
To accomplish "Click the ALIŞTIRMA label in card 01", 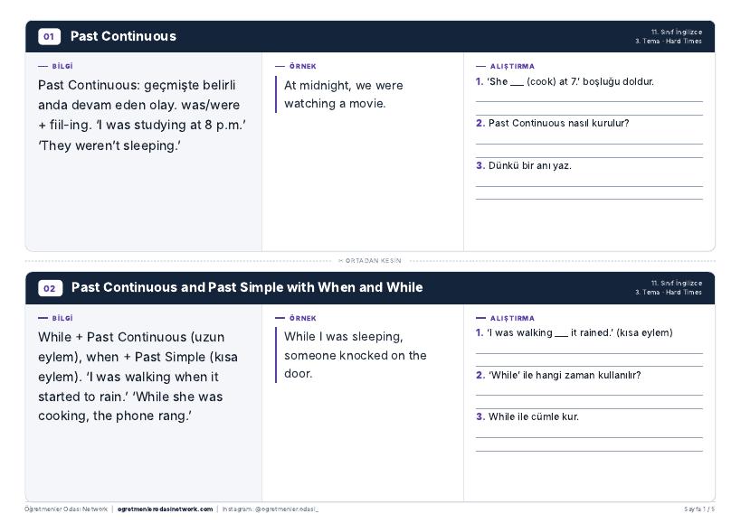I will pos(512,67).
